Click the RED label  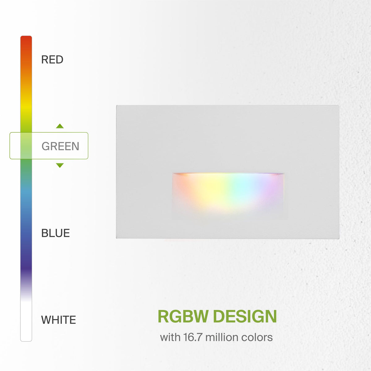click(52, 59)
